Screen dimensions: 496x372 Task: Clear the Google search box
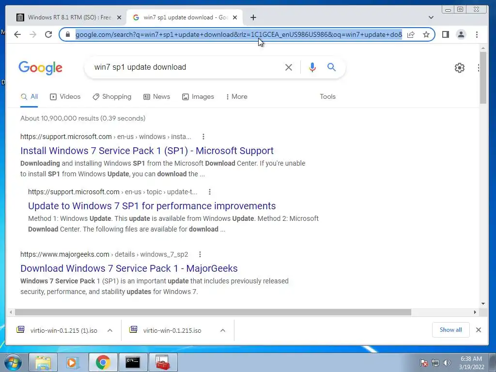click(289, 67)
